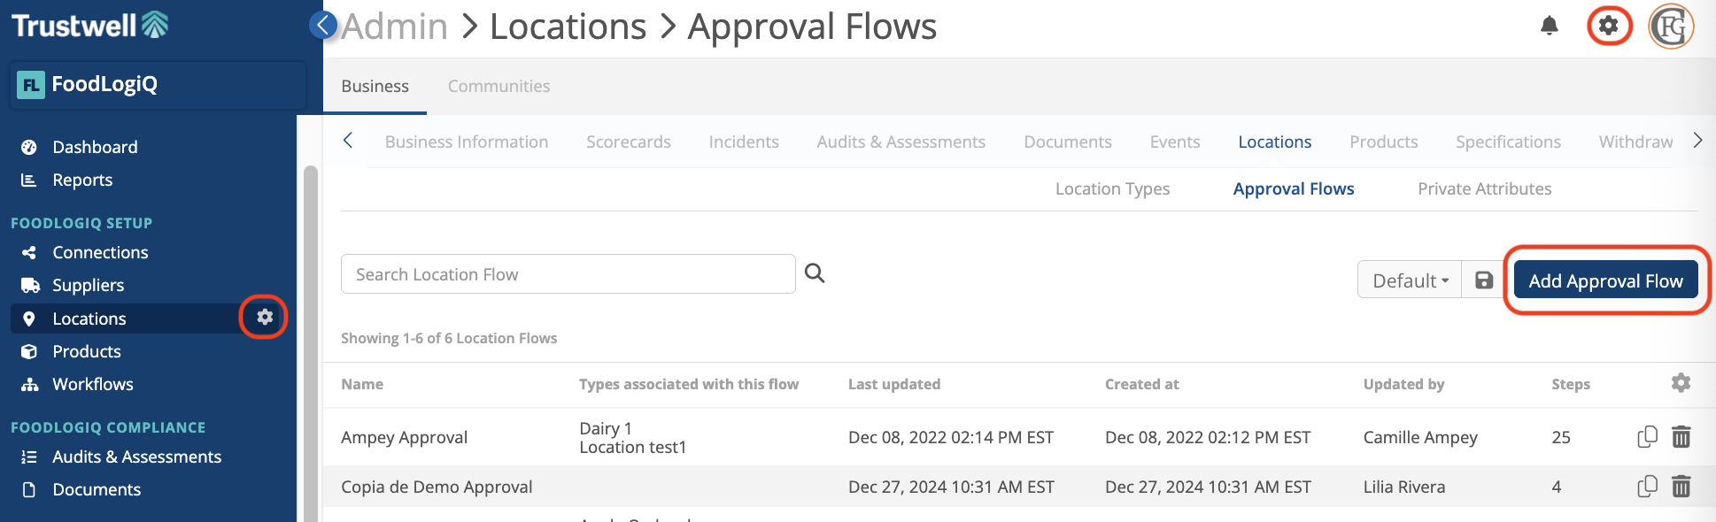This screenshot has height=522, width=1716.
Task: Collapse the sidebar with arrow button
Action: pos(324,25)
